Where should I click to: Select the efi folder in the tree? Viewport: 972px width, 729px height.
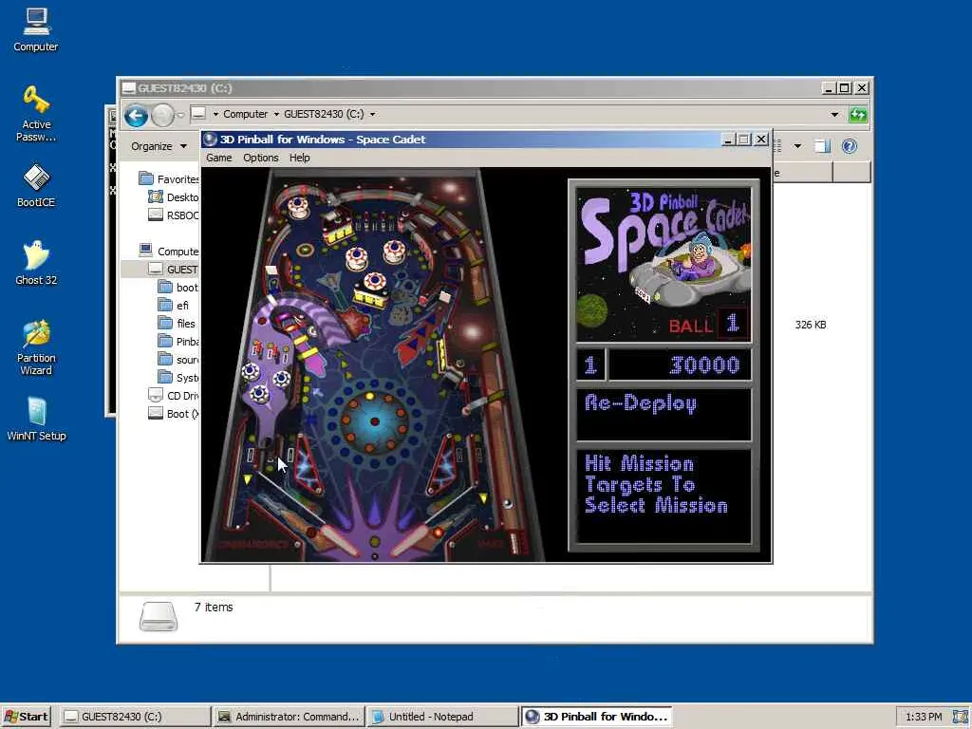coord(174,305)
